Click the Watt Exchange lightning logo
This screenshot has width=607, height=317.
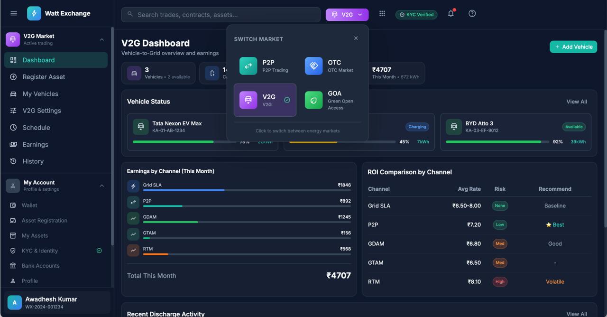click(33, 13)
